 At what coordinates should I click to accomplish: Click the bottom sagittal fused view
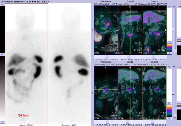[x=130, y=93]
